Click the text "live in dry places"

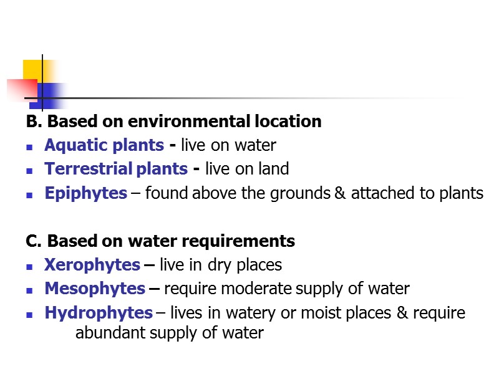tap(221, 265)
